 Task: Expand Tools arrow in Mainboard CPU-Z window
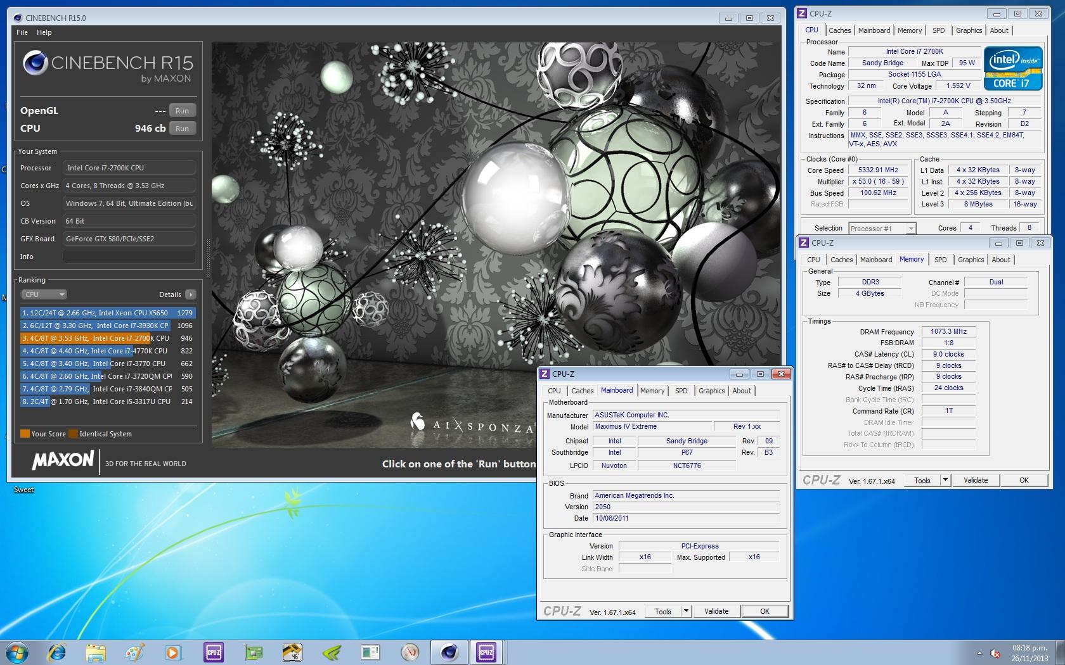click(x=685, y=611)
